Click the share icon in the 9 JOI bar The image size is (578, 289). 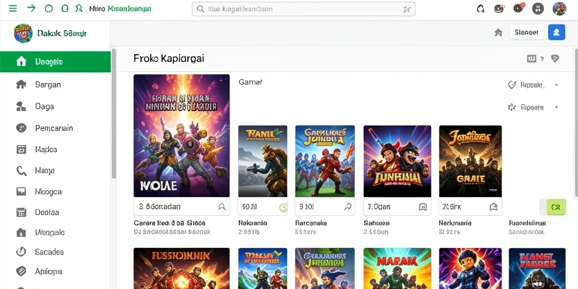coord(347,207)
